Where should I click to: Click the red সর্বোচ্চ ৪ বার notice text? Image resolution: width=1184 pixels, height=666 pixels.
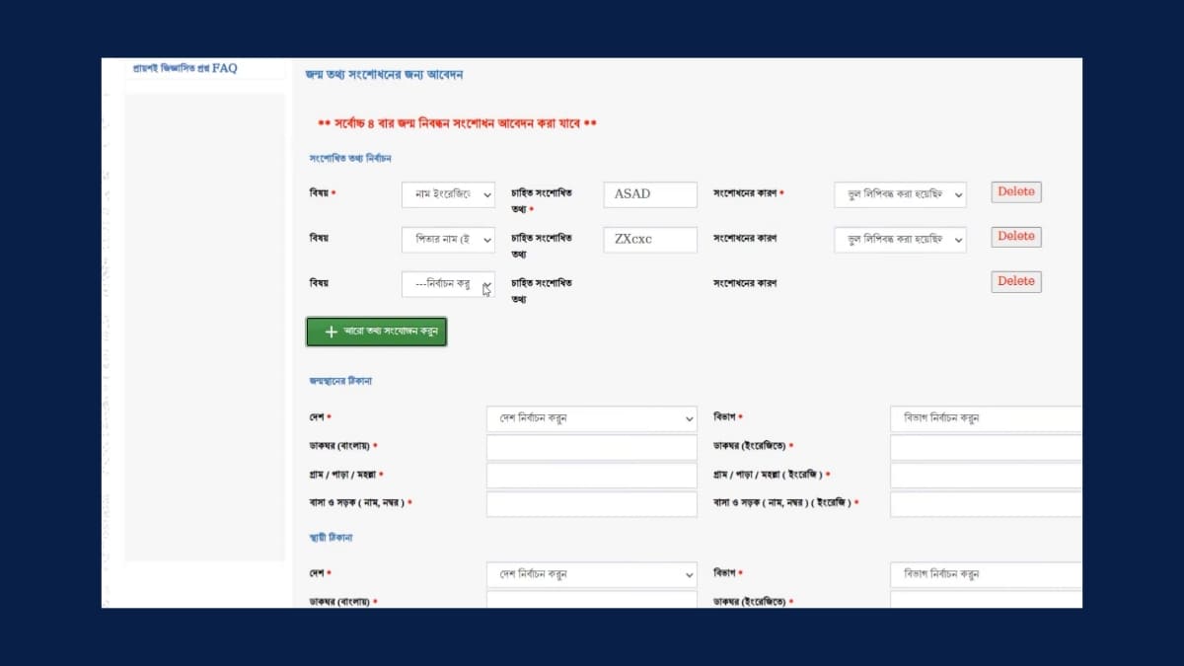[x=458, y=124]
